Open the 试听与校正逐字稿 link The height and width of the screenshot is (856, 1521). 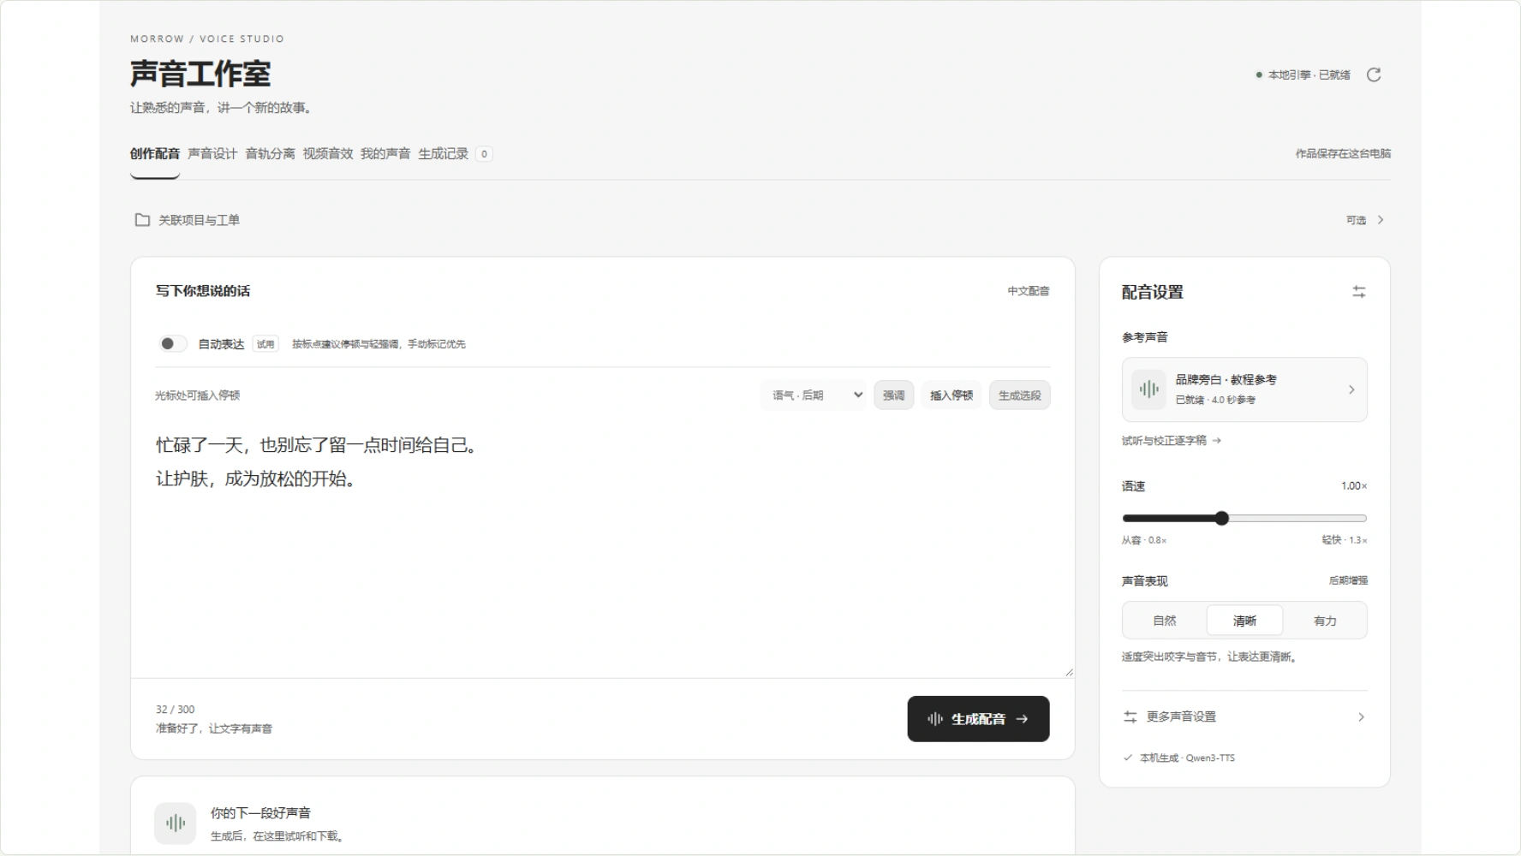tap(1172, 441)
